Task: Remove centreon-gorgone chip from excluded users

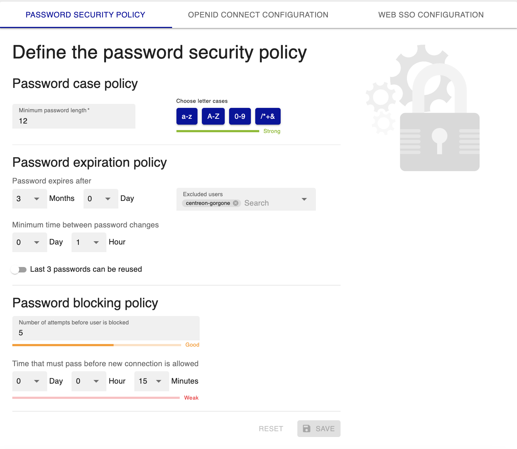Action: 236,203
